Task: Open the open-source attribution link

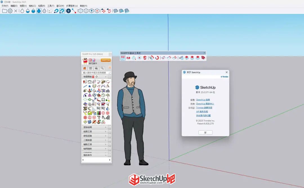Action: [204, 116]
